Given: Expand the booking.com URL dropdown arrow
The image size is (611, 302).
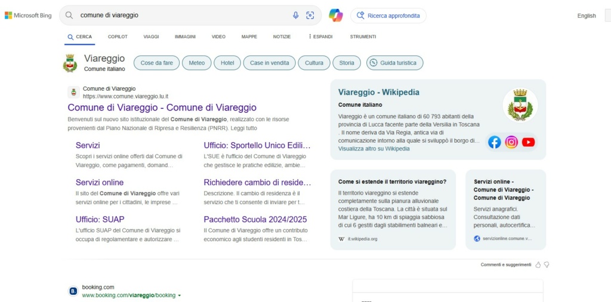Looking at the screenshot, I should point(179,295).
